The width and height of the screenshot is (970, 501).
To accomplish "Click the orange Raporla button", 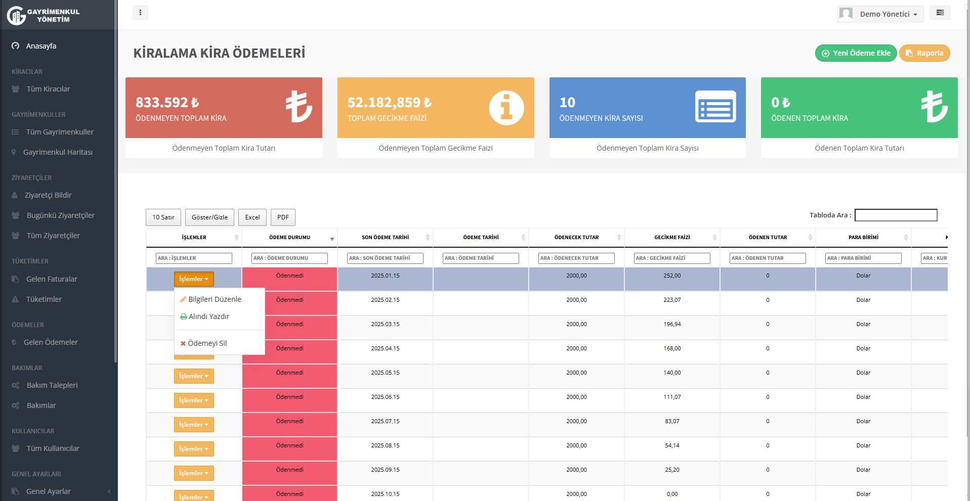I will (924, 53).
